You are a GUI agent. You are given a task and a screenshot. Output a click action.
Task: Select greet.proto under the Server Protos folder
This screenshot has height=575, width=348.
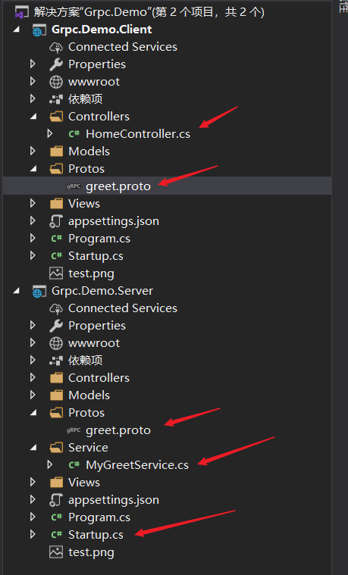[x=118, y=430]
